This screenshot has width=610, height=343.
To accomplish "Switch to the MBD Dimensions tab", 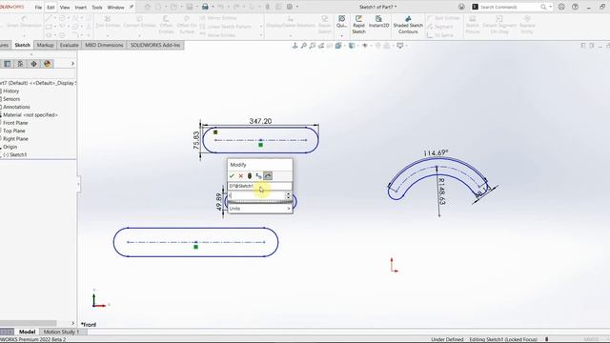I will pos(104,45).
